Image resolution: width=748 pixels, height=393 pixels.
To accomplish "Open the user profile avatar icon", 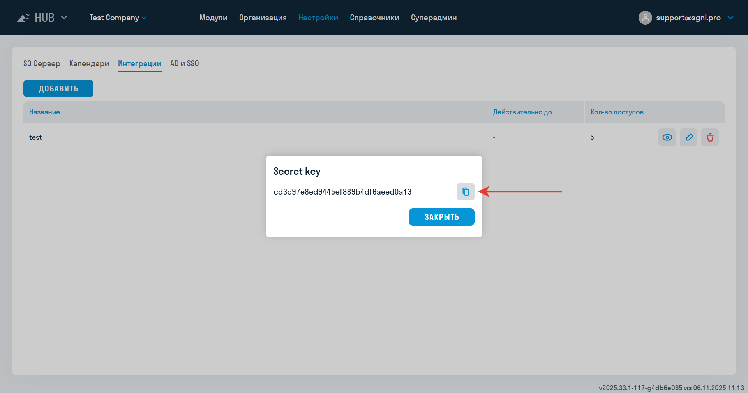I will [645, 18].
